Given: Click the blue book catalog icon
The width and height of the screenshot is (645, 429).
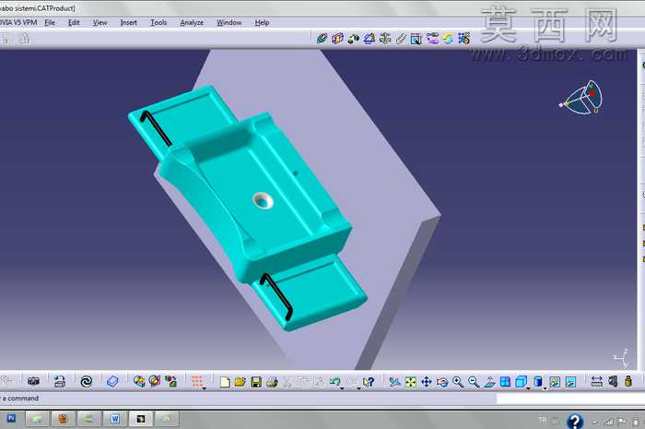Looking at the screenshot, I should 112,382.
